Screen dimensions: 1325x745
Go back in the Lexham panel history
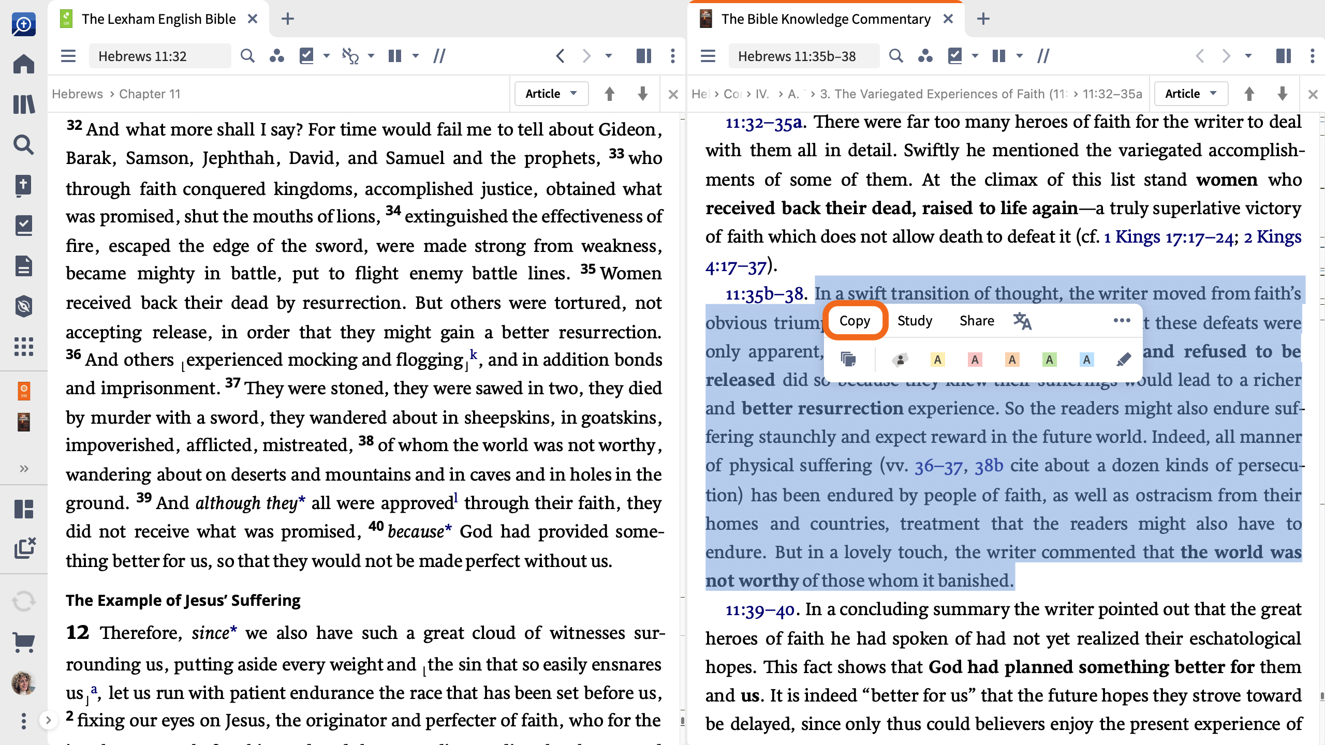point(560,56)
